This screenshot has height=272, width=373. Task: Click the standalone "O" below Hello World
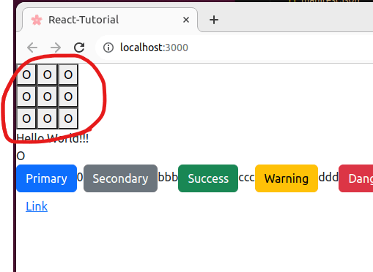21,156
